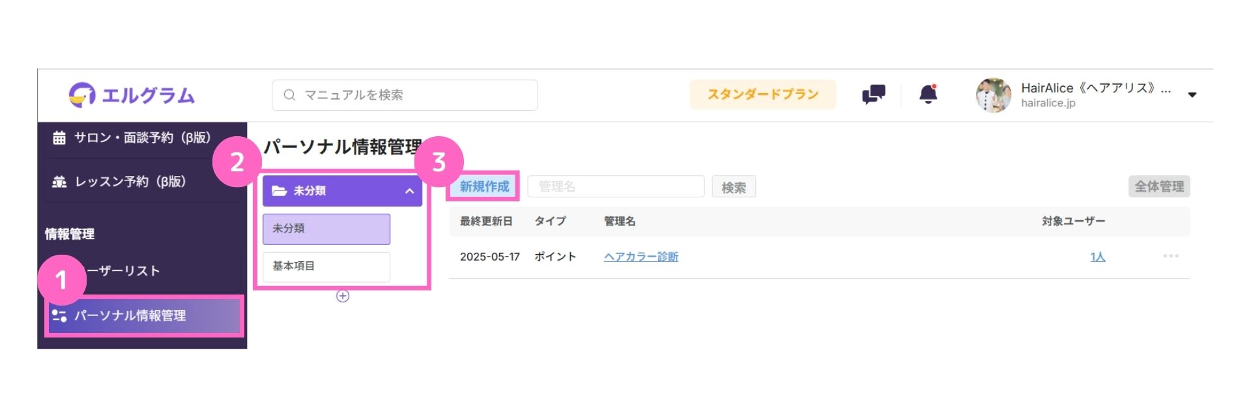The width and height of the screenshot is (1251, 417).
Task: Click the magnifier icon in manual search
Action: pyautogui.click(x=289, y=95)
